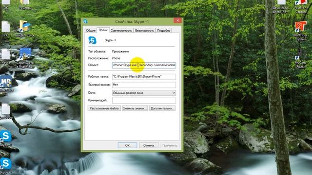Click the Быстрый вызов shortcut key field
The width and height of the screenshot is (312, 175).
tap(144, 85)
